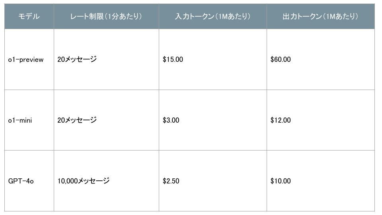Select the o1-mini model cell
The image size is (382, 215).
tap(20, 120)
